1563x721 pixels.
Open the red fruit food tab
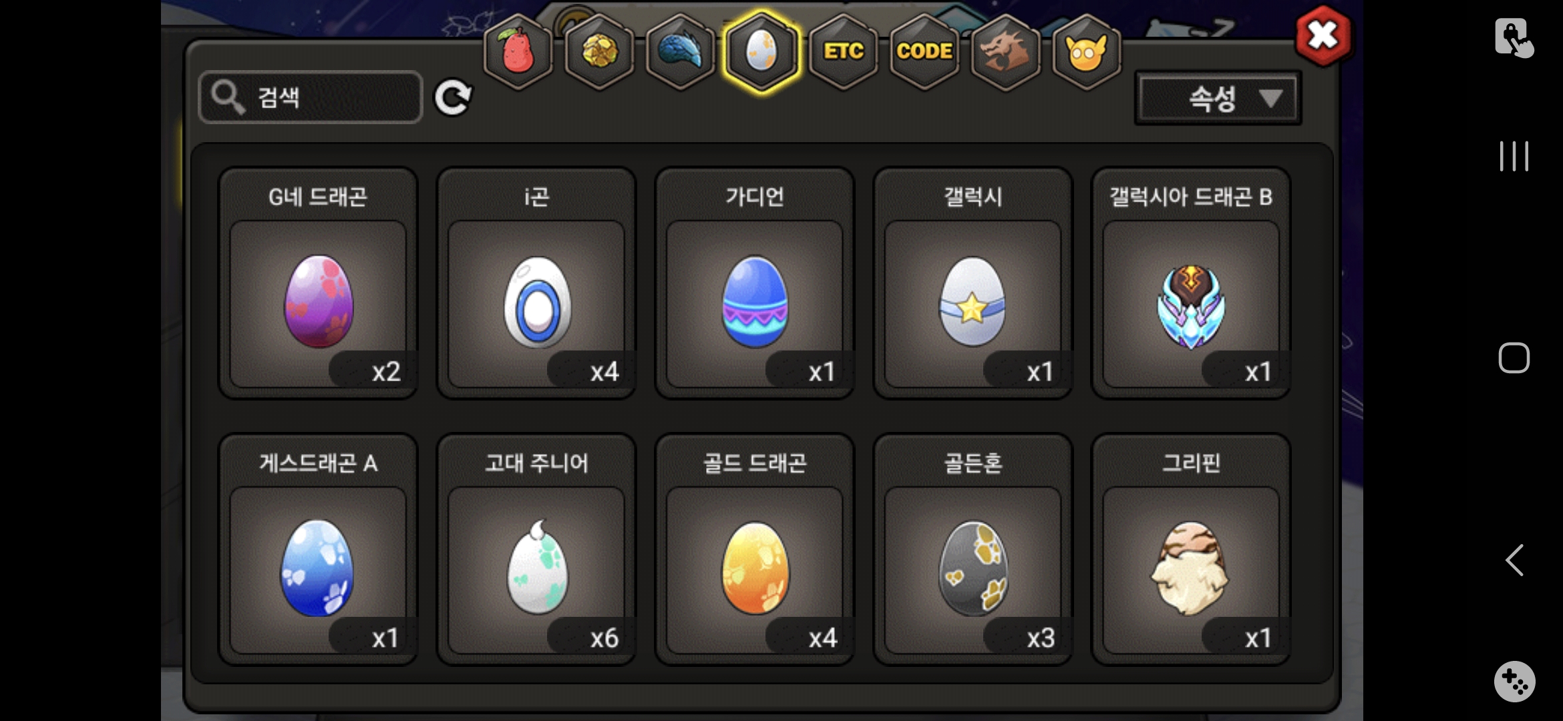[518, 52]
